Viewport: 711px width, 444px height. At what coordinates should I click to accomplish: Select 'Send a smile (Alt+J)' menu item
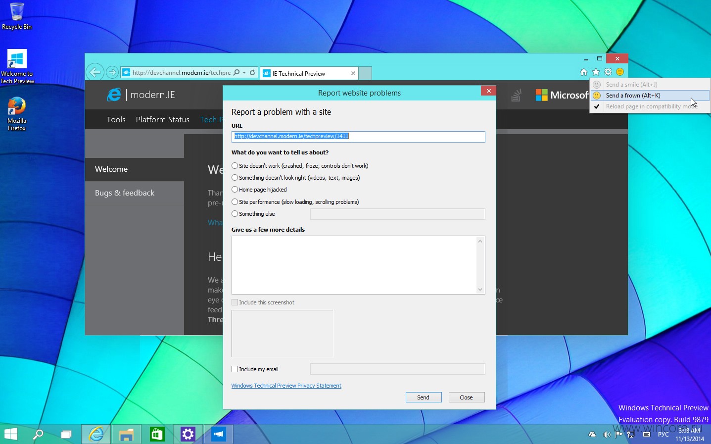pos(650,85)
